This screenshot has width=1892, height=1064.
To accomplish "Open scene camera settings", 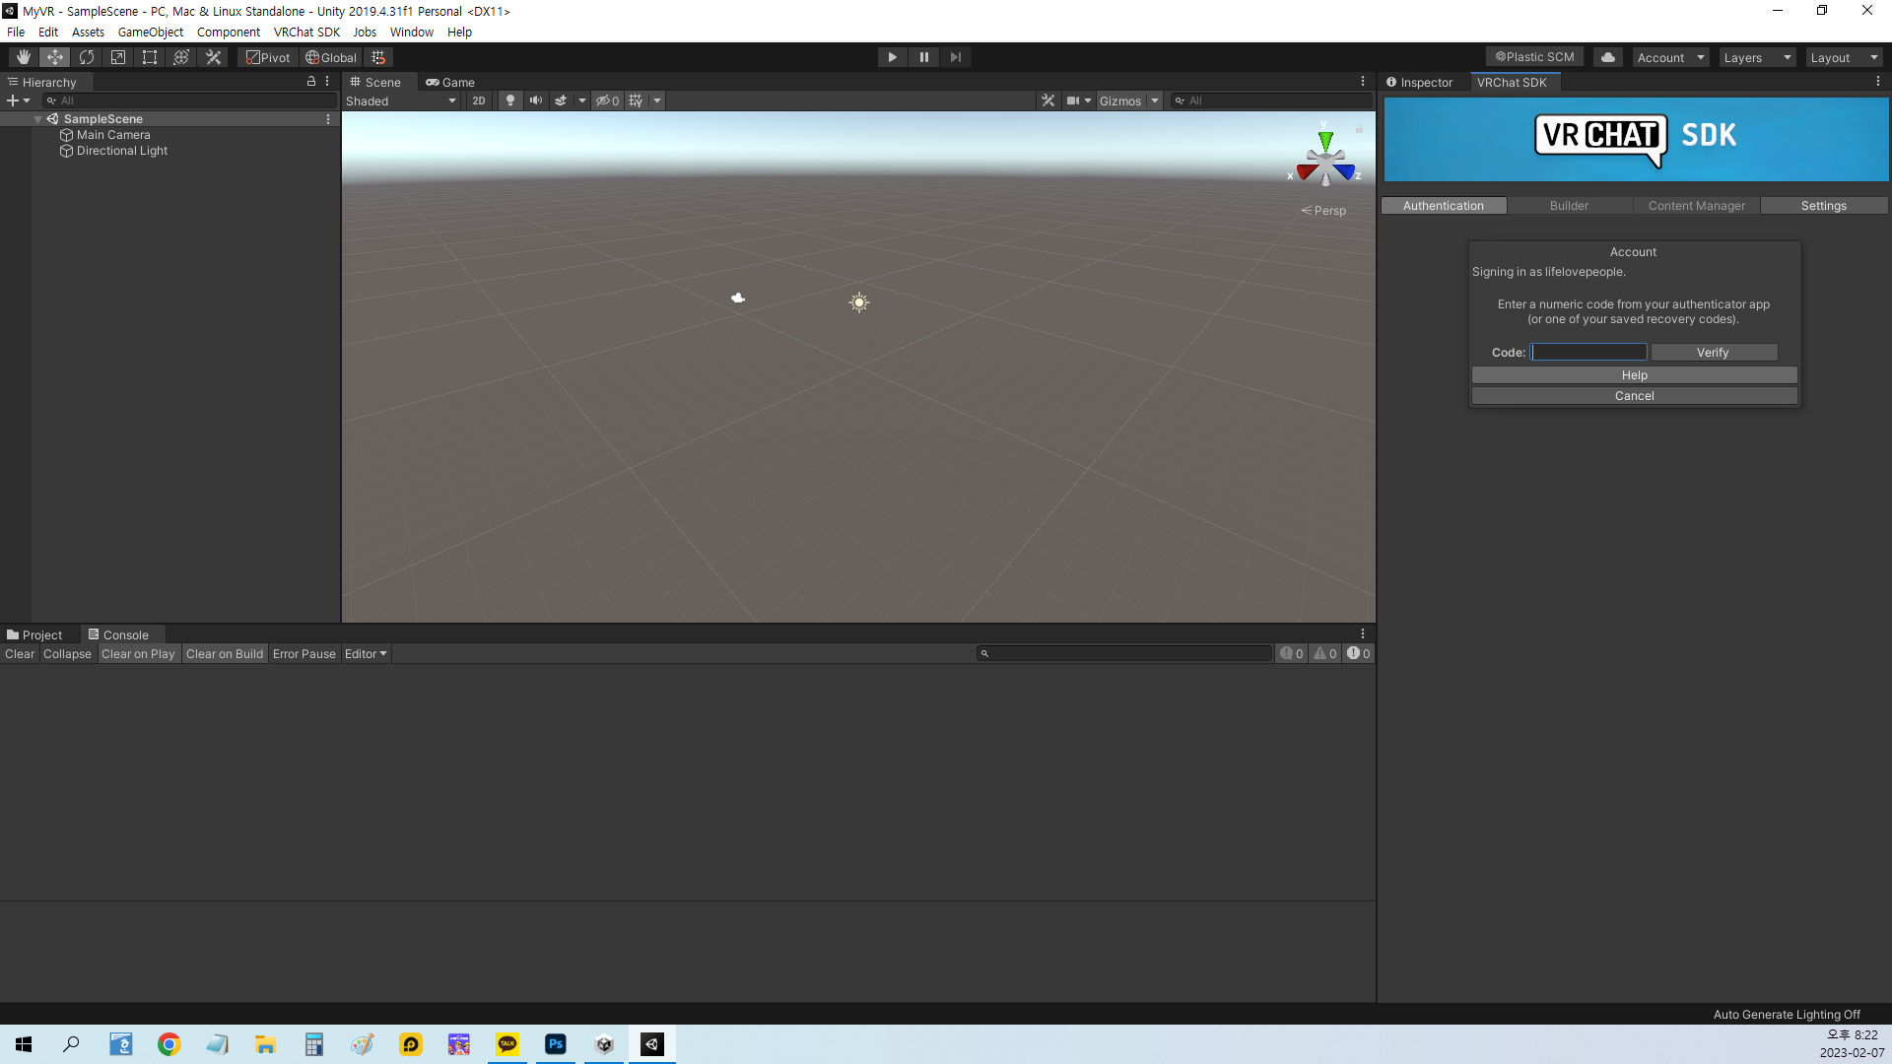I will [x=1078, y=100].
